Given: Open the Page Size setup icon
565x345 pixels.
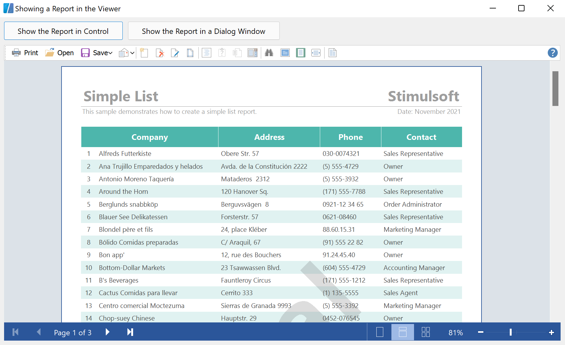Looking at the screenshot, I should point(190,53).
